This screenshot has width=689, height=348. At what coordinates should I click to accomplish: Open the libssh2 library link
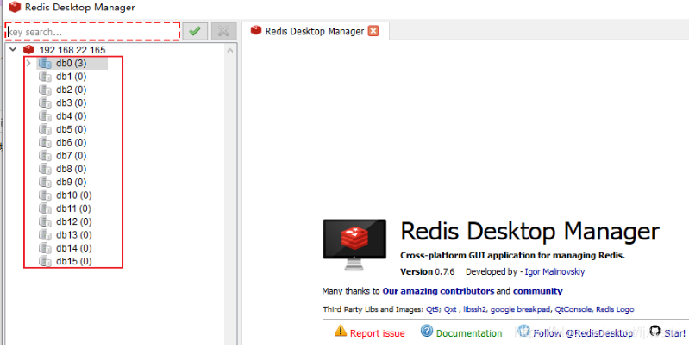coord(474,309)
